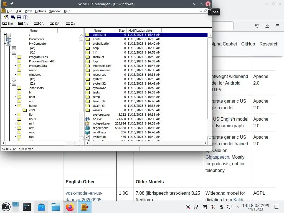The height and width of the screenshot is (213, 284).
Task: Switch to the Z:\ drive
Action: pos(70,24)
